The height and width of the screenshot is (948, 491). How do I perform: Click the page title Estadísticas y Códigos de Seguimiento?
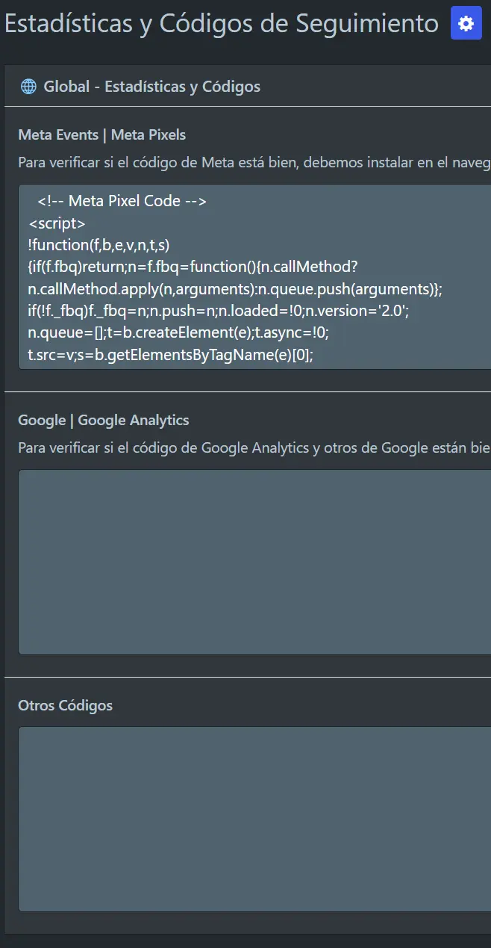pos(221,24)
